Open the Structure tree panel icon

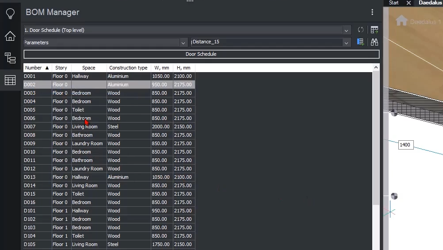10,58
